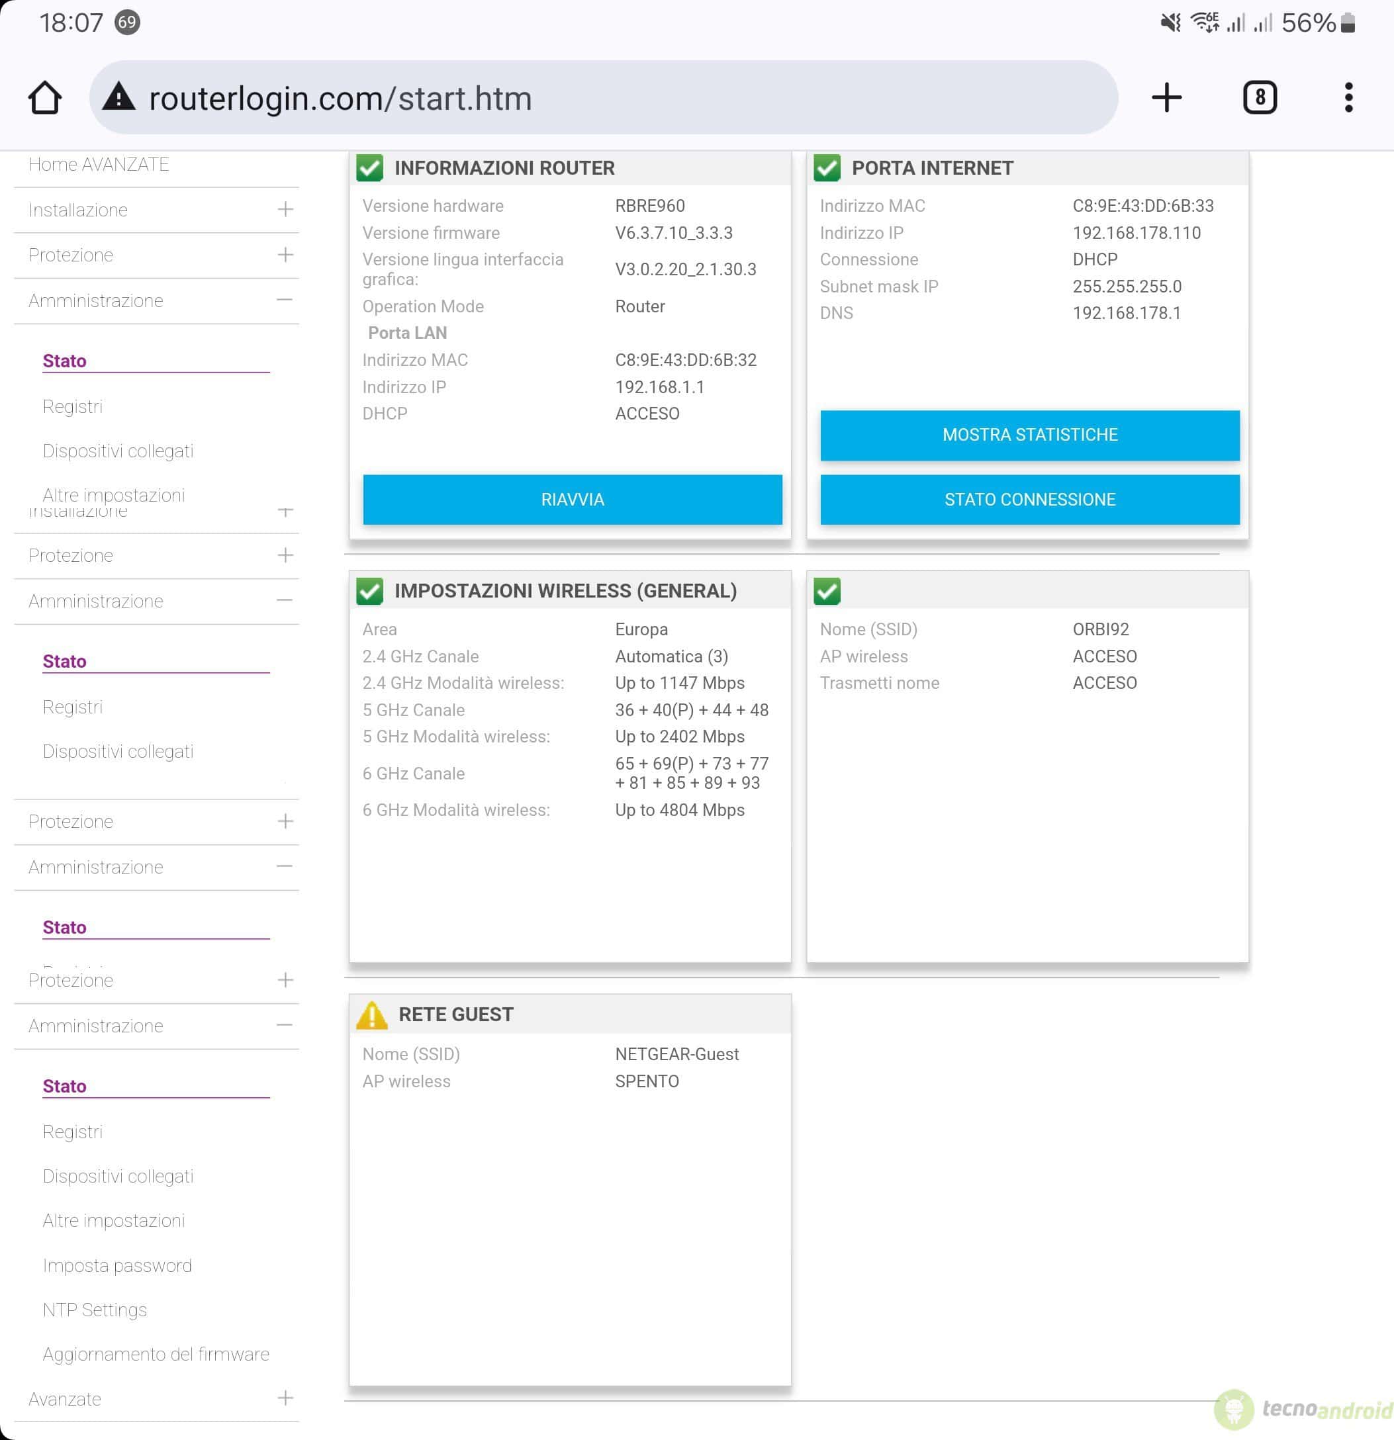
Task: Click the RIAVVIA button
Action: 573,500
